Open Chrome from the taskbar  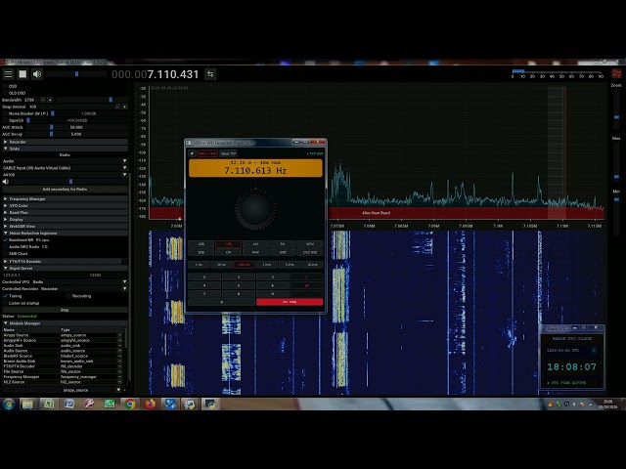[x=130, y=404]
